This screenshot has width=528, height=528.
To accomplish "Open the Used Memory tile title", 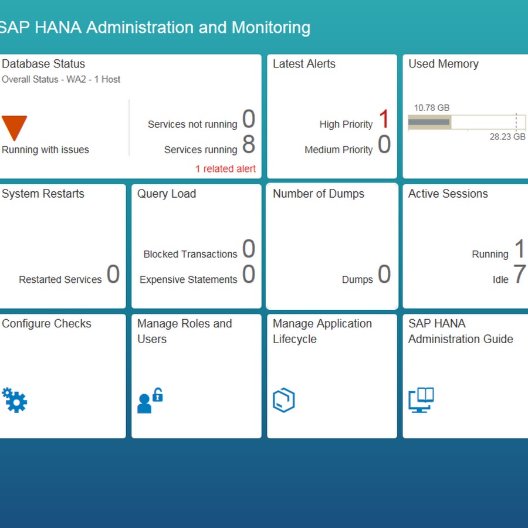I will (x=444, y=63).
